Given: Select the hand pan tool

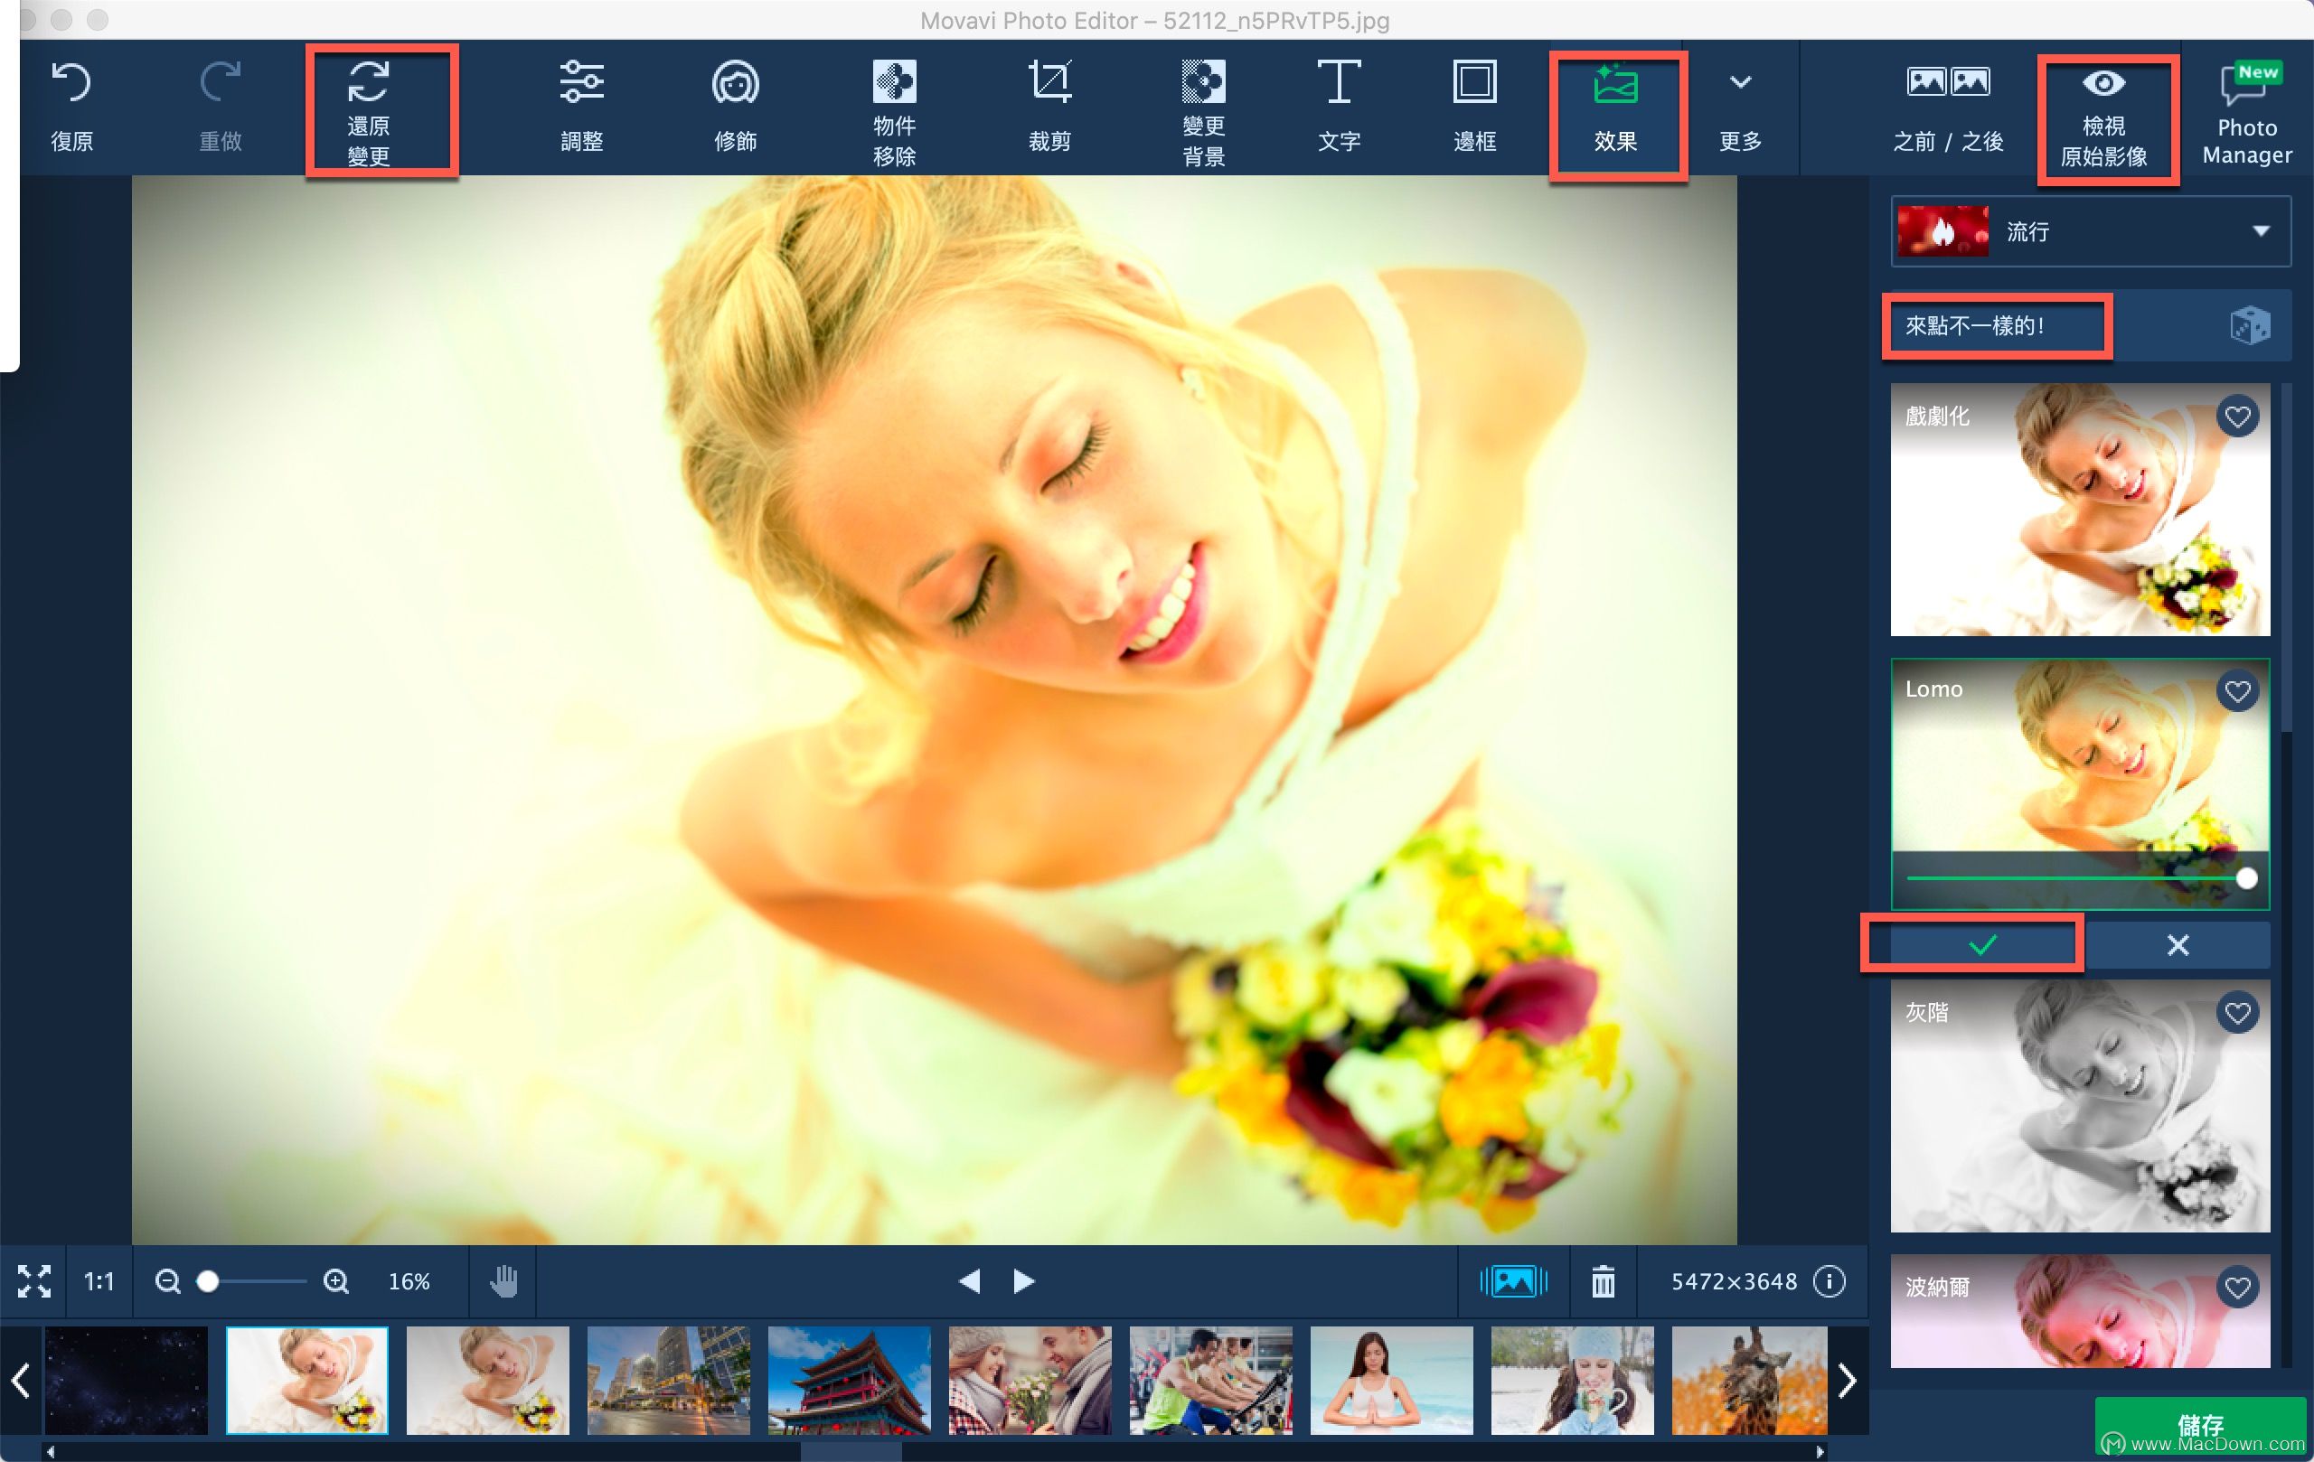Looking at the screenshot, I should point(503,1281).
